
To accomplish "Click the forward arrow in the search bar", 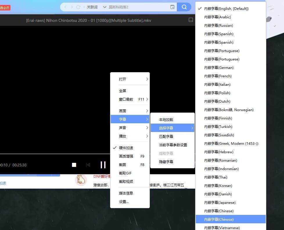I will [x=72, y=7].
